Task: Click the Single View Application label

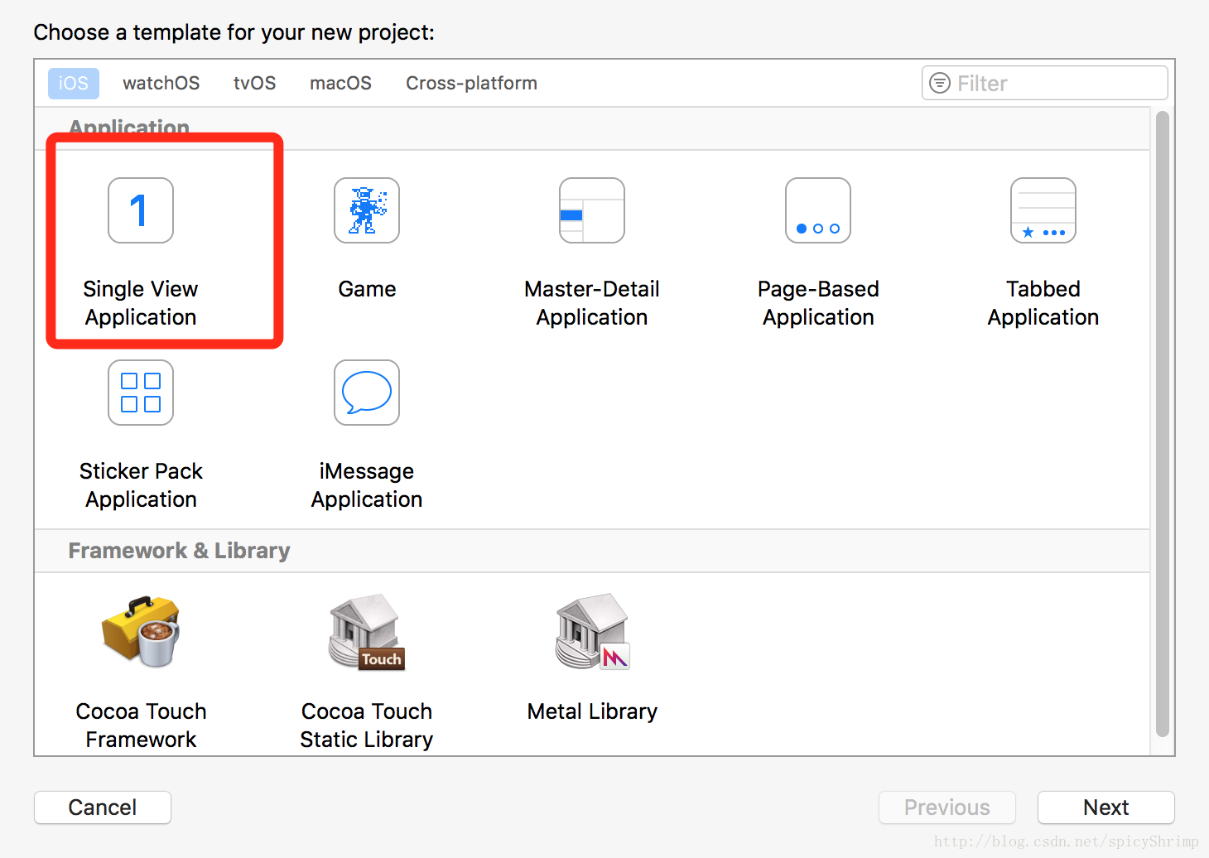Action: coord(141,303)
